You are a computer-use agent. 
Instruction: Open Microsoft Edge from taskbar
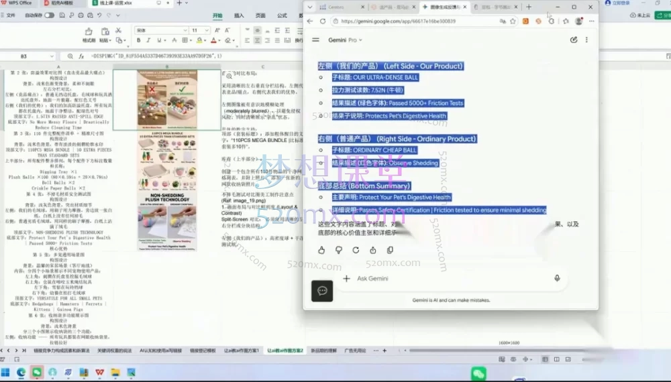21,373
